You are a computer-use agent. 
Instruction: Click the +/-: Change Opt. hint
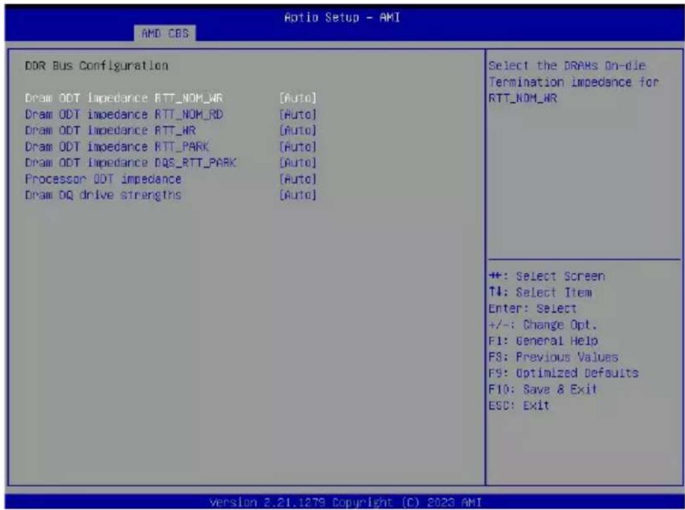point(543,325)
